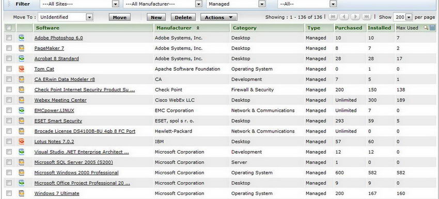Image resolution: width=439 pixels, height=199 pixels.
Task: Go to the previous page
Action: pos(344,17)
